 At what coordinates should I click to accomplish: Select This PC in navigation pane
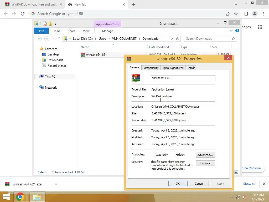coord(55,77)
